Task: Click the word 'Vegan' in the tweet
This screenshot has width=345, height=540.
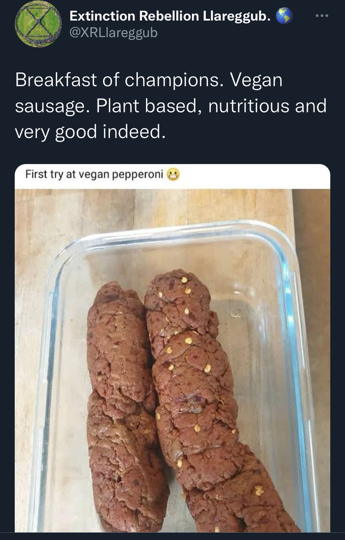Action: coord(256,81)
